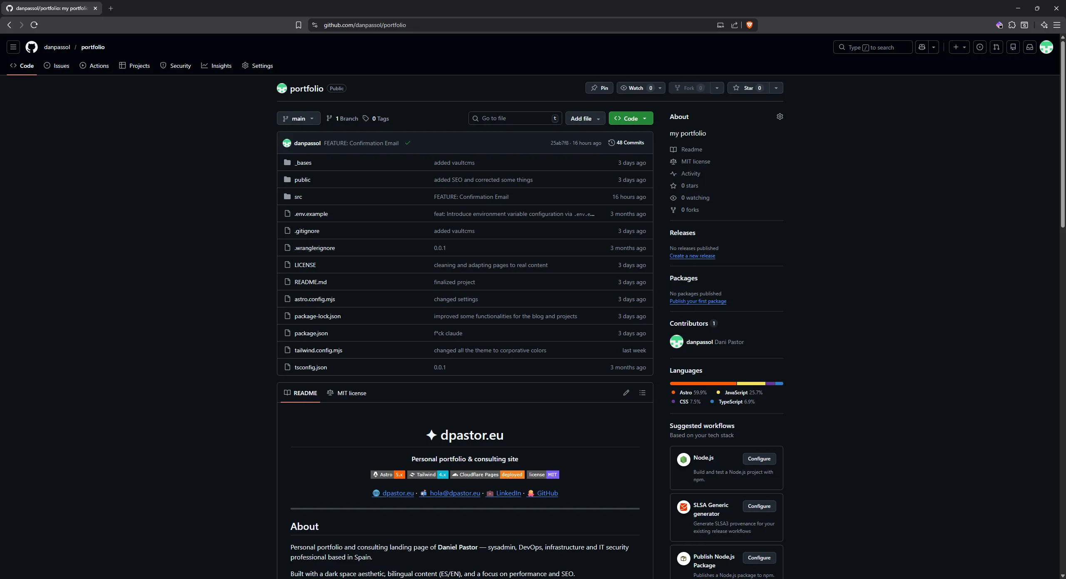Open the green Code dropdown
Image resolution: width=1066 pixels, height=579 pixels.
pos(631,119)
